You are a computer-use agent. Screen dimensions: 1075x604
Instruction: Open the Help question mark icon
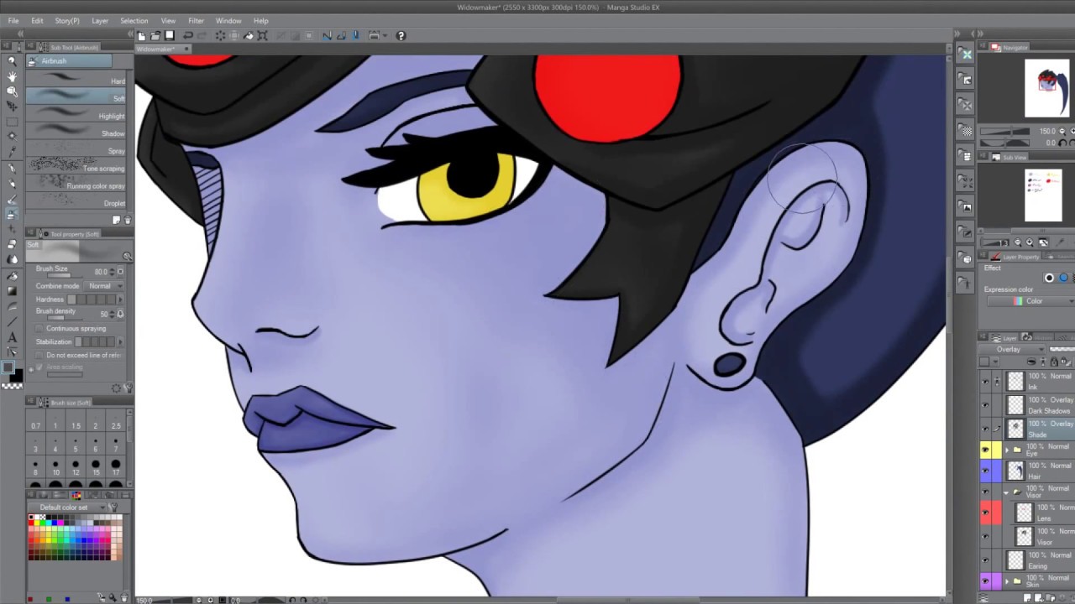[401, 35]
